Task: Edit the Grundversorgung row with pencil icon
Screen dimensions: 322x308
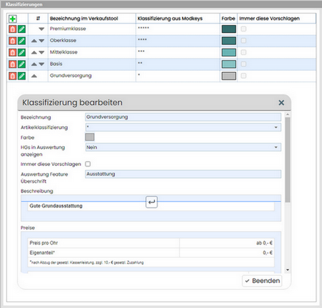Action: (x=22, y=76)
